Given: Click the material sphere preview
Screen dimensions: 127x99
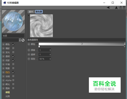Looking at the screenshot, I should click(x=13, y=21).
